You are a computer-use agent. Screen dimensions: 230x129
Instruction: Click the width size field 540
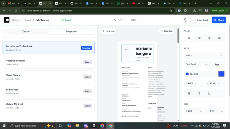tap(215, 111)
